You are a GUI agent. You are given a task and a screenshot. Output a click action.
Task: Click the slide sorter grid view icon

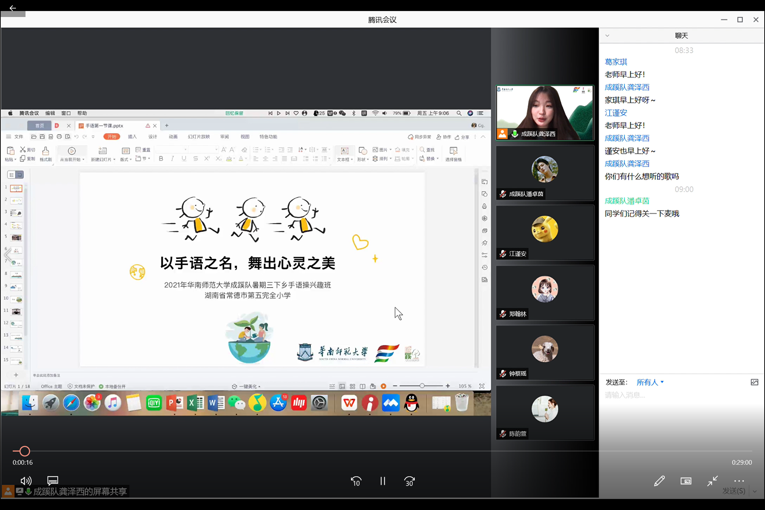[x=352, y=386]
